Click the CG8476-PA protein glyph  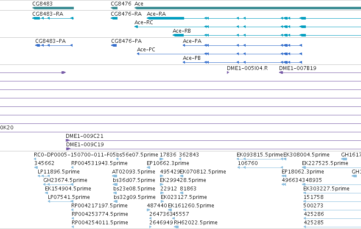(x=114, y=45)
